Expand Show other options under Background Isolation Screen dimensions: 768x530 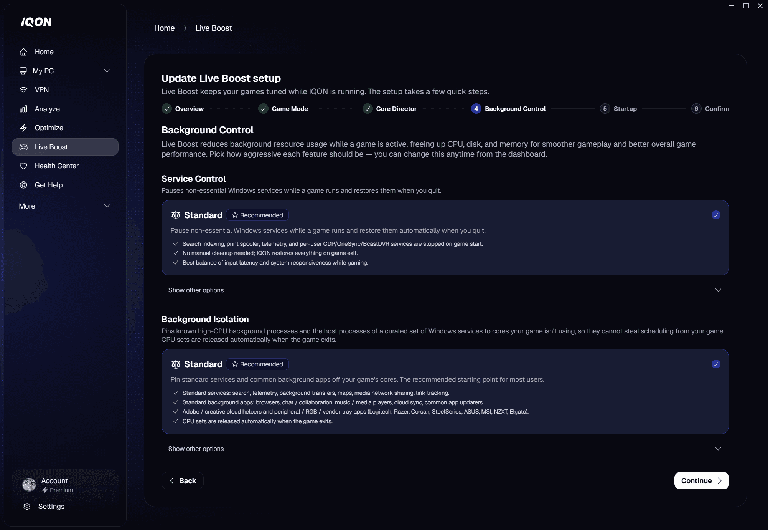point(445,449)
